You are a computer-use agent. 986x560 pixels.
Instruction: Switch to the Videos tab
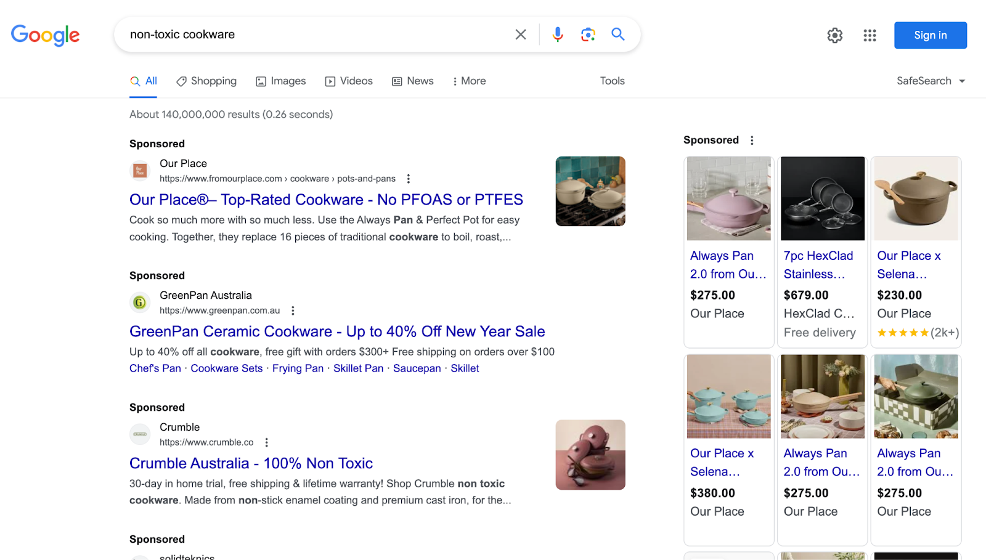(349, 81)
